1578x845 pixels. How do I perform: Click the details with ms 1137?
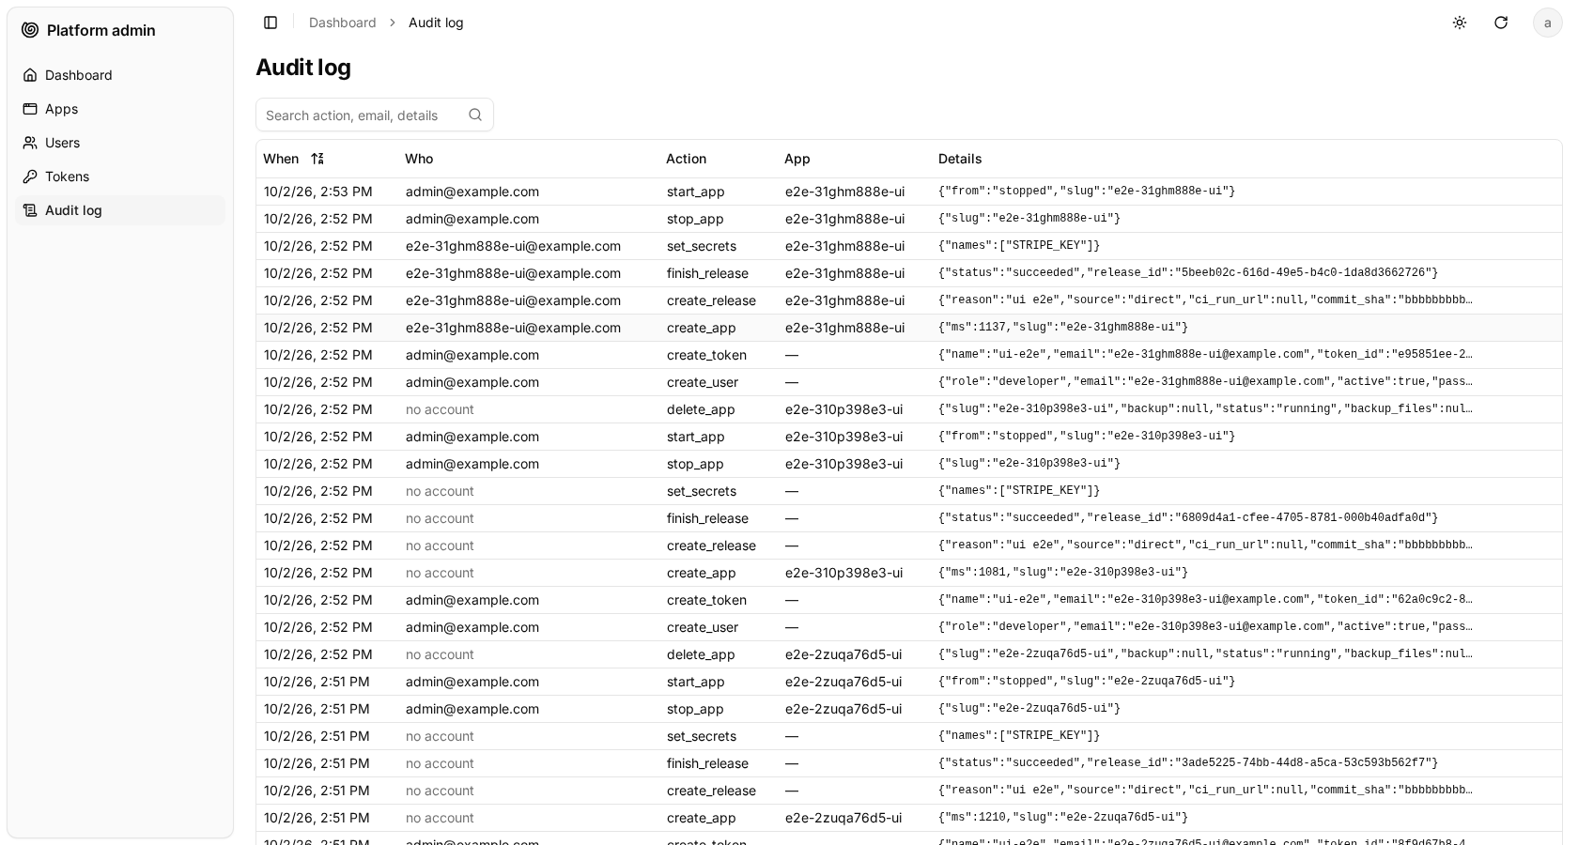(x=1063, y=328)
